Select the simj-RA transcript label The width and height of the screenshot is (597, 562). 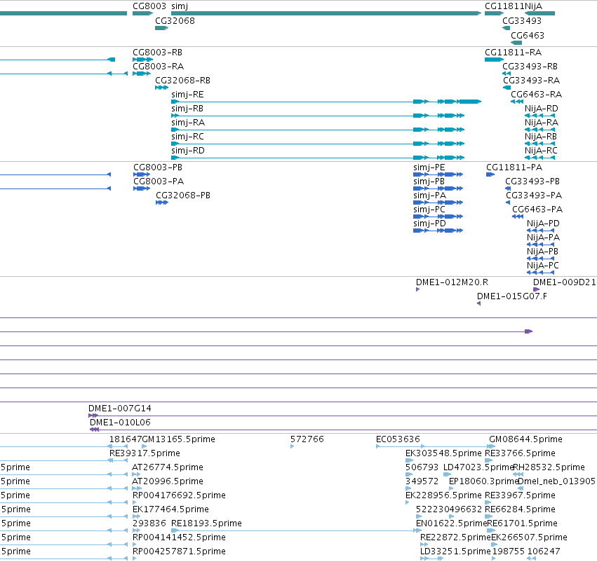[x=188, y=123]
